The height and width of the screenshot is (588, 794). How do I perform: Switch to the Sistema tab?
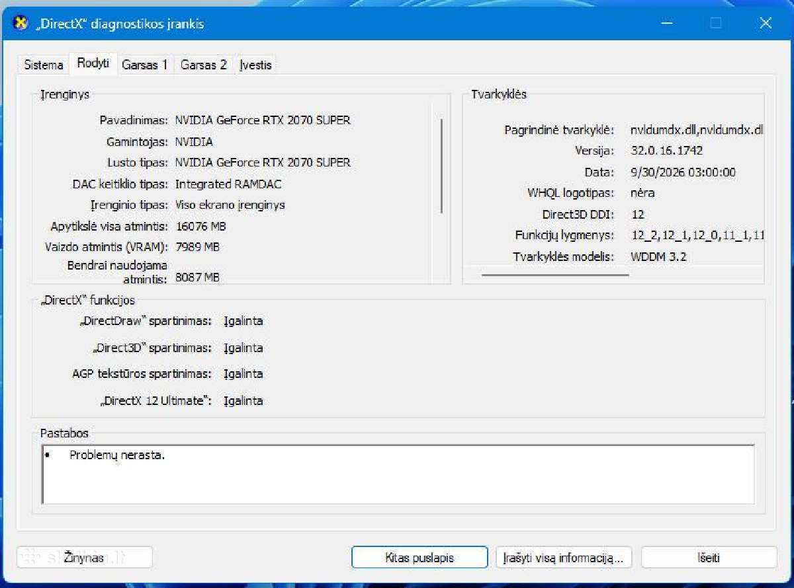click(x=44, y=65)
